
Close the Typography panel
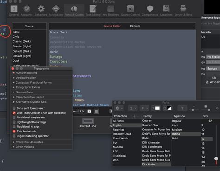tap(13, 69)
